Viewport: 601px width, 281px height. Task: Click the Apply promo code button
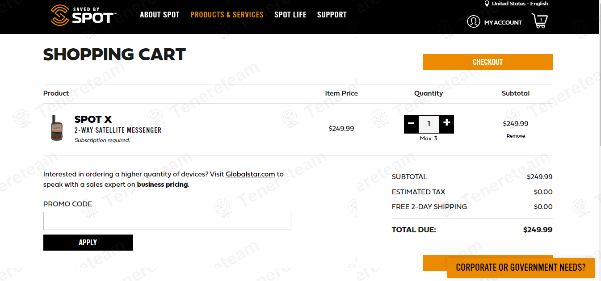(x=88, y=243)
